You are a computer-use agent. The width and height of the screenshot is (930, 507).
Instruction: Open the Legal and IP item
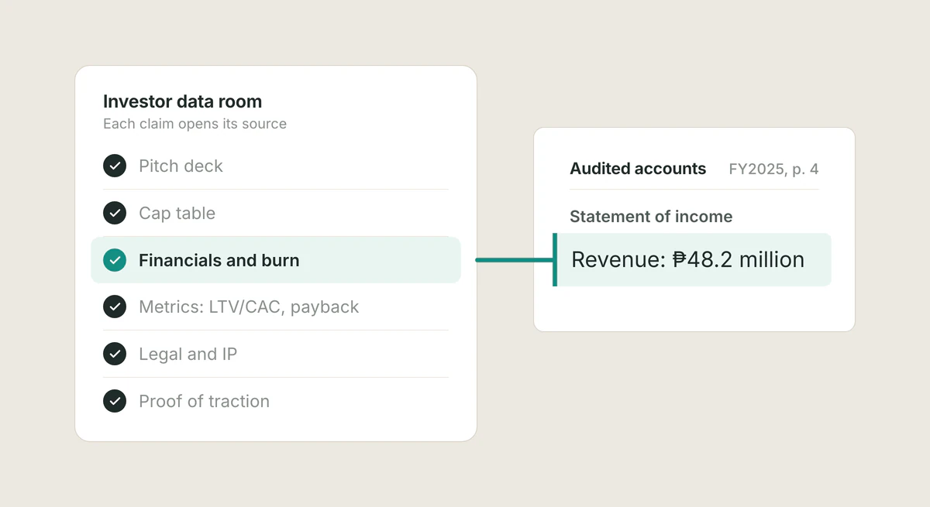pos(276,355)
